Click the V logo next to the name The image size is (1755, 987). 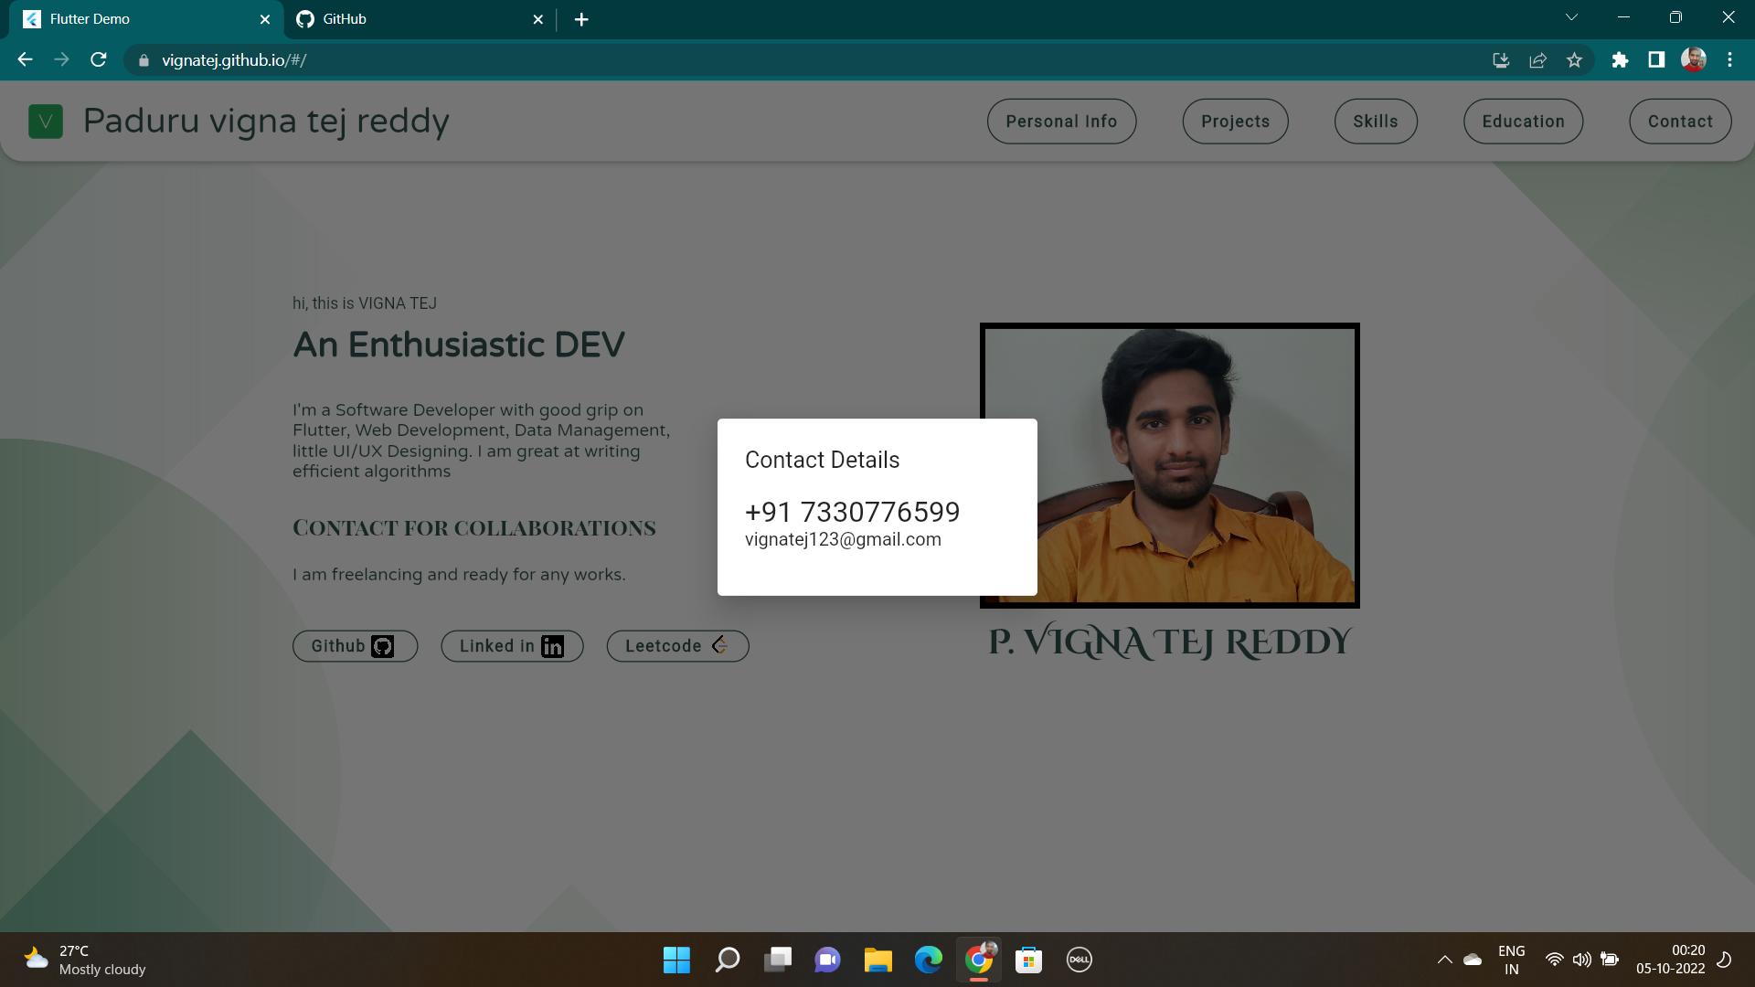tap(46, 121)
